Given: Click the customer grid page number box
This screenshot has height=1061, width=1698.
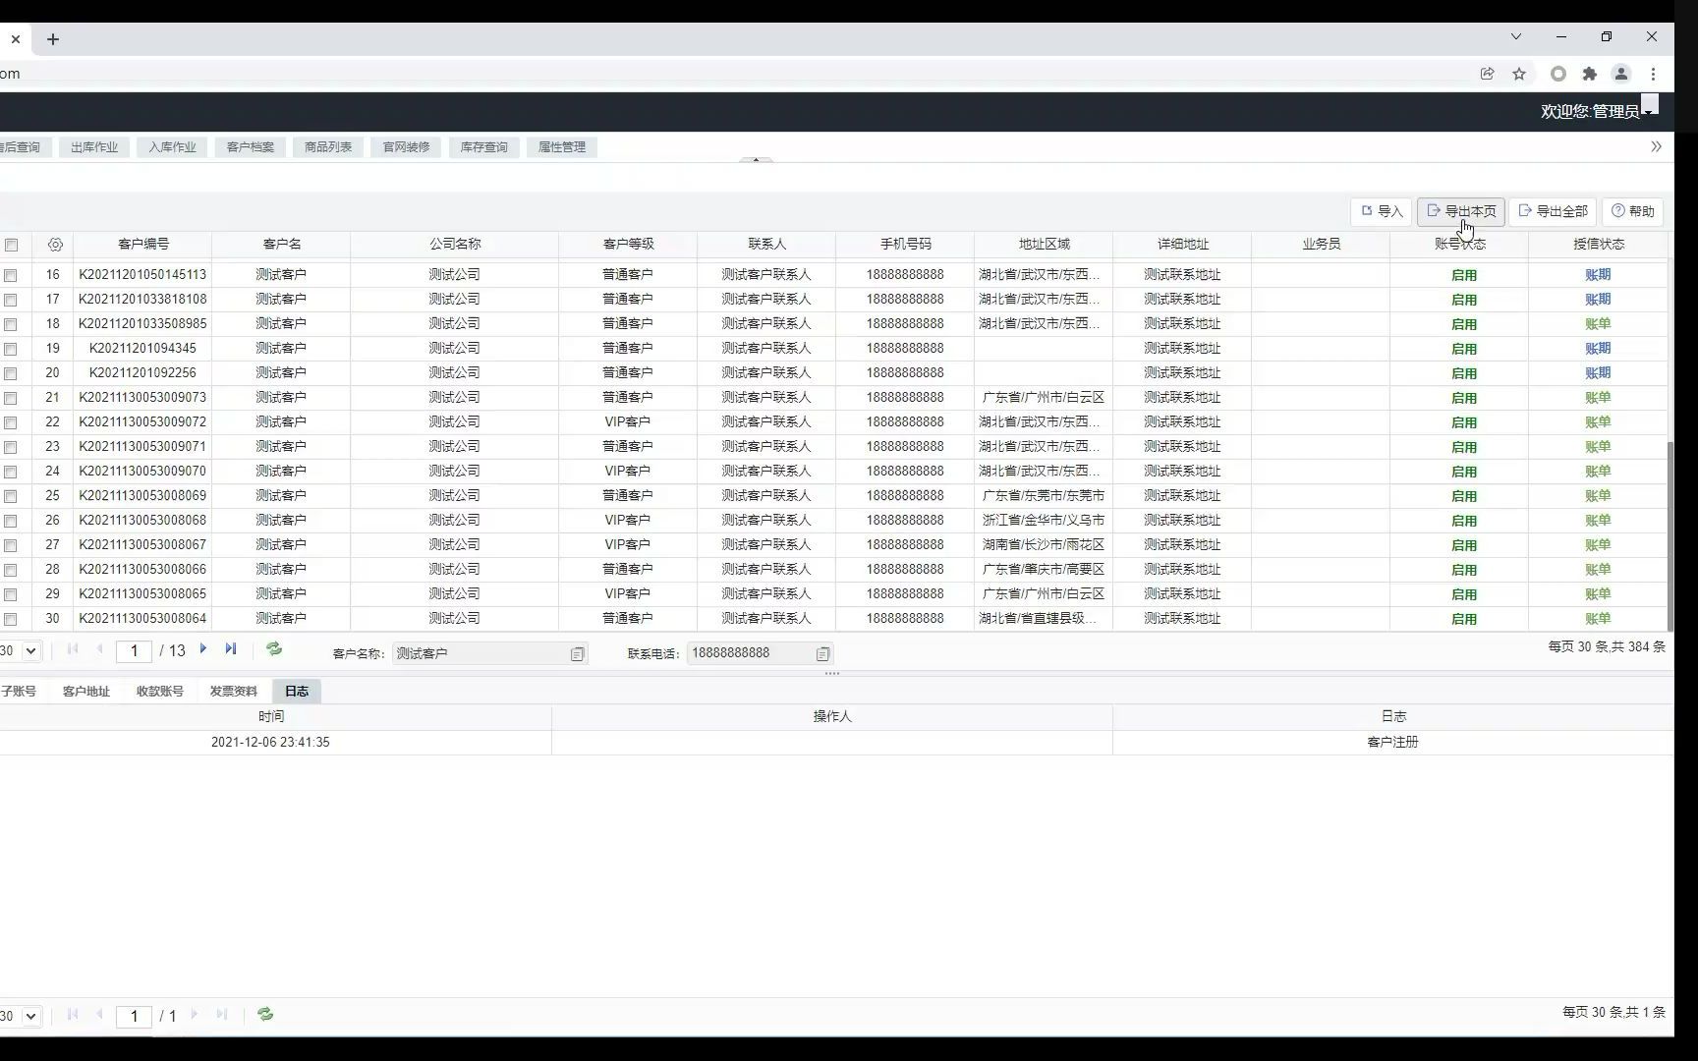Looking at the screenshot, I should coord(134,651).
